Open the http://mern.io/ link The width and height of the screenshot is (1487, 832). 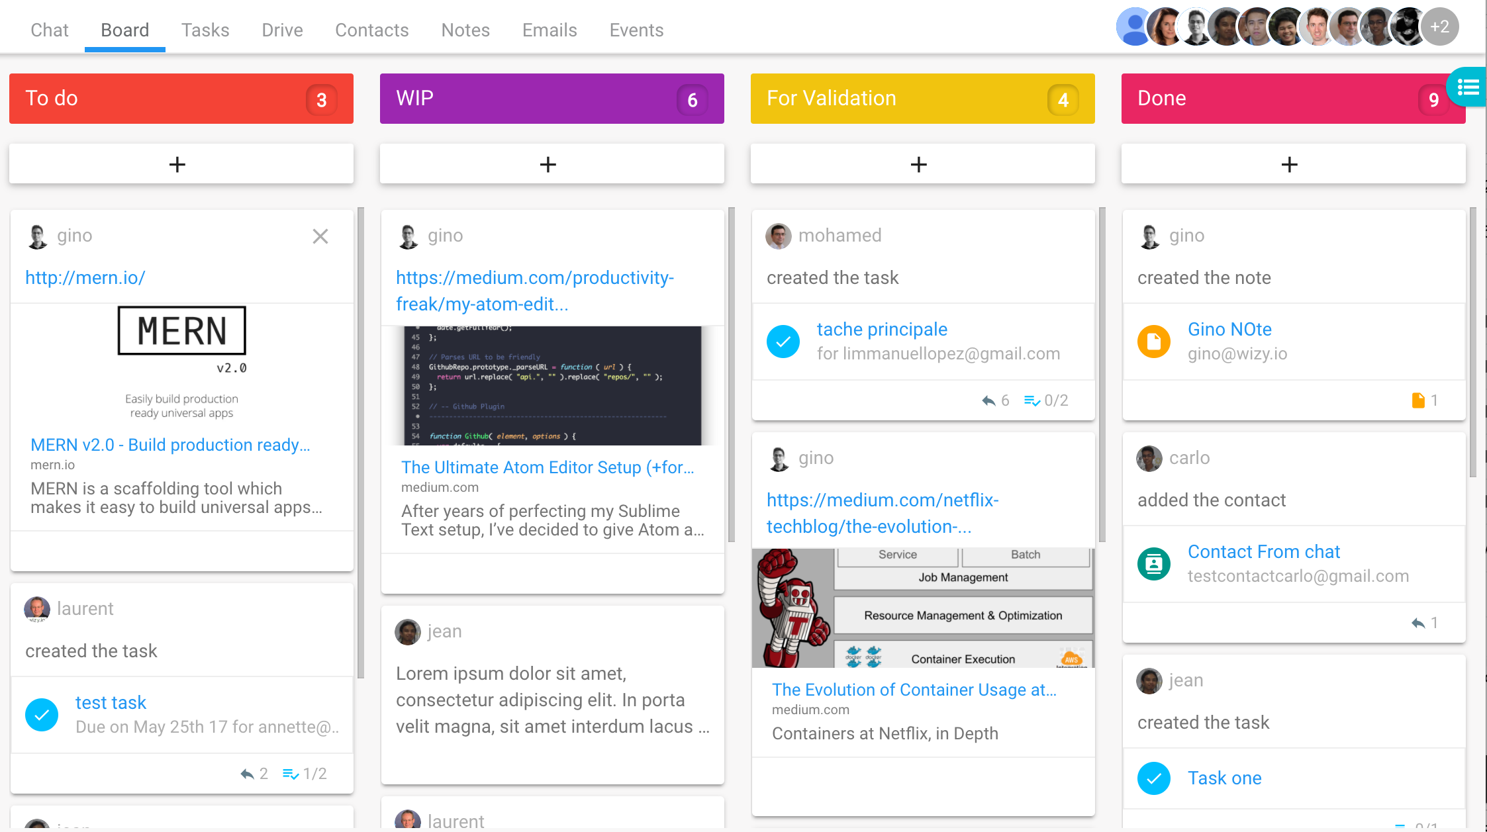[85, 277]
